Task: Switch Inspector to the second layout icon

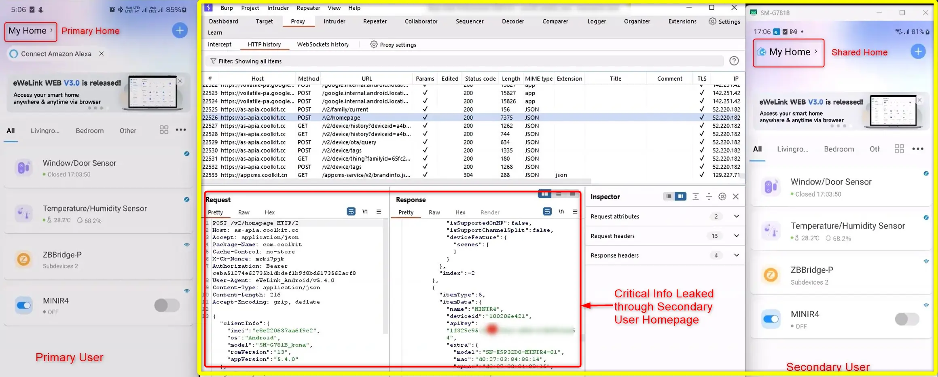Action: [681, 196]
